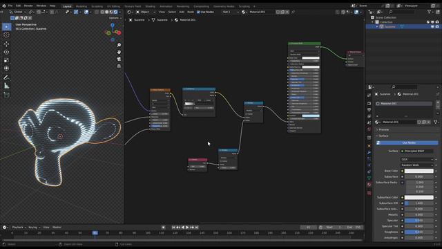
Task: Toggle X-ray mode in the viewport header
Action: (x=97, y=12)
